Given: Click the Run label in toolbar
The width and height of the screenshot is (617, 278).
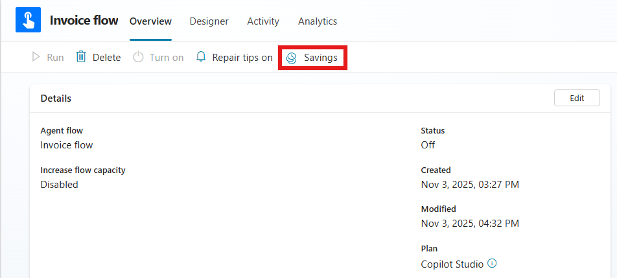Looking at the screenshot, I should (x=55, y=58).
